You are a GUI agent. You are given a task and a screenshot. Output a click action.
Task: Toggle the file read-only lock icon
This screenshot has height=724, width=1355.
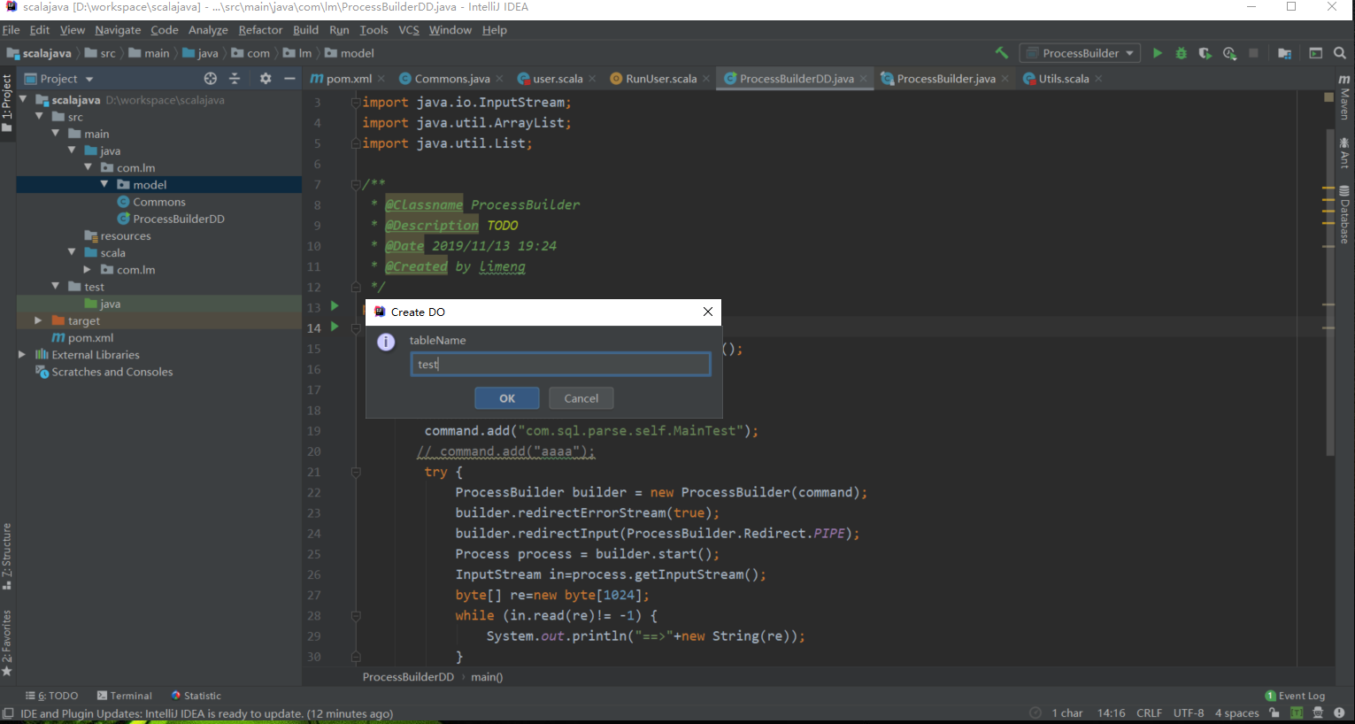(1274, 712)
